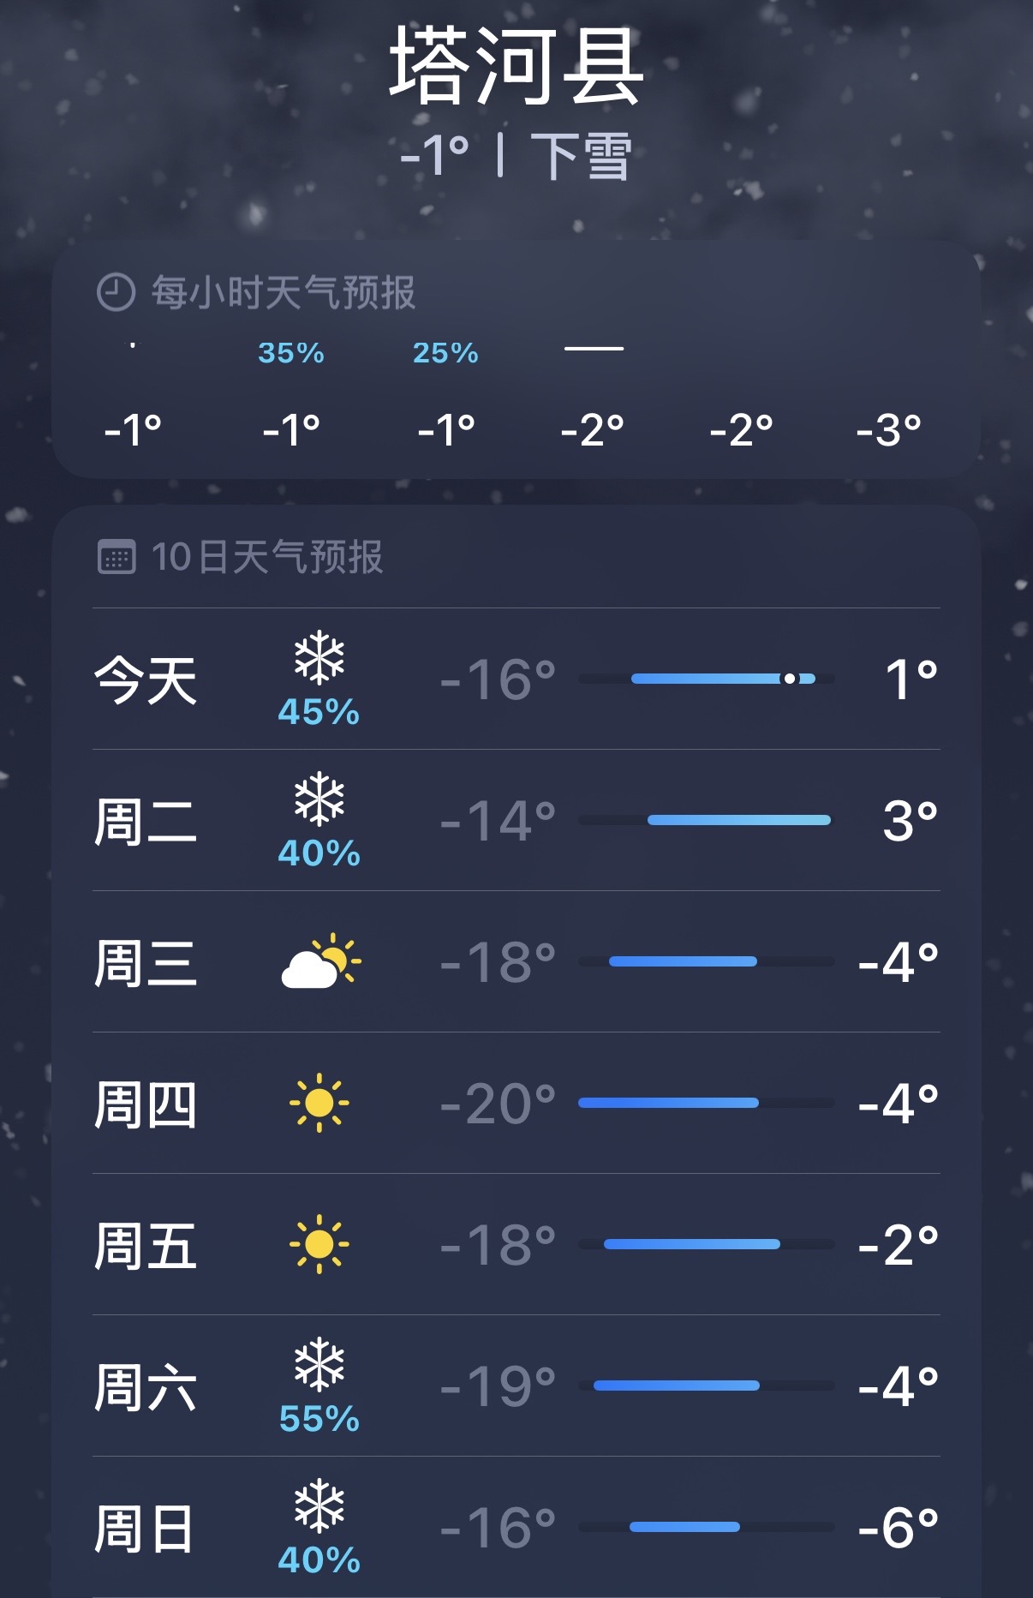Tap the 每小时天气预报 section header
This screenshot has width=1033, height=1598.
pos(283,292)
